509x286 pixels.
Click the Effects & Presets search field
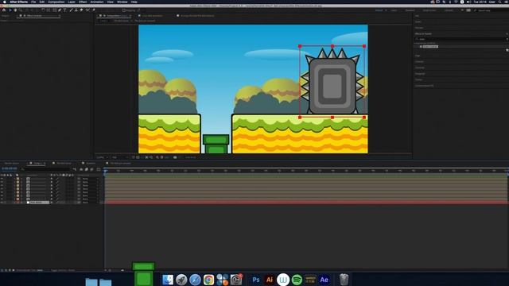[x=461, y=39]
